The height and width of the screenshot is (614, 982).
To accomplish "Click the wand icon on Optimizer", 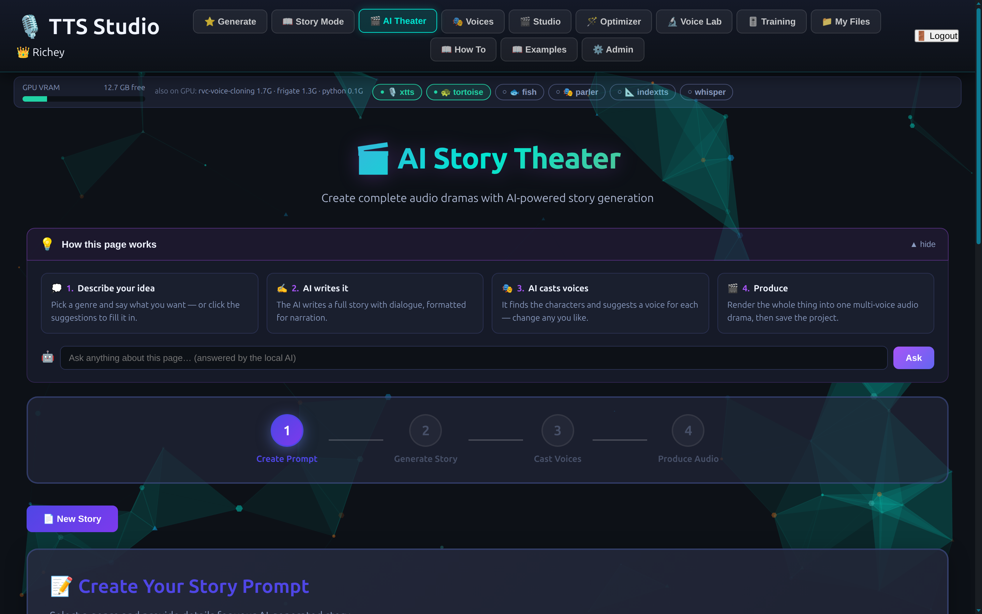I will coord(592,21).
